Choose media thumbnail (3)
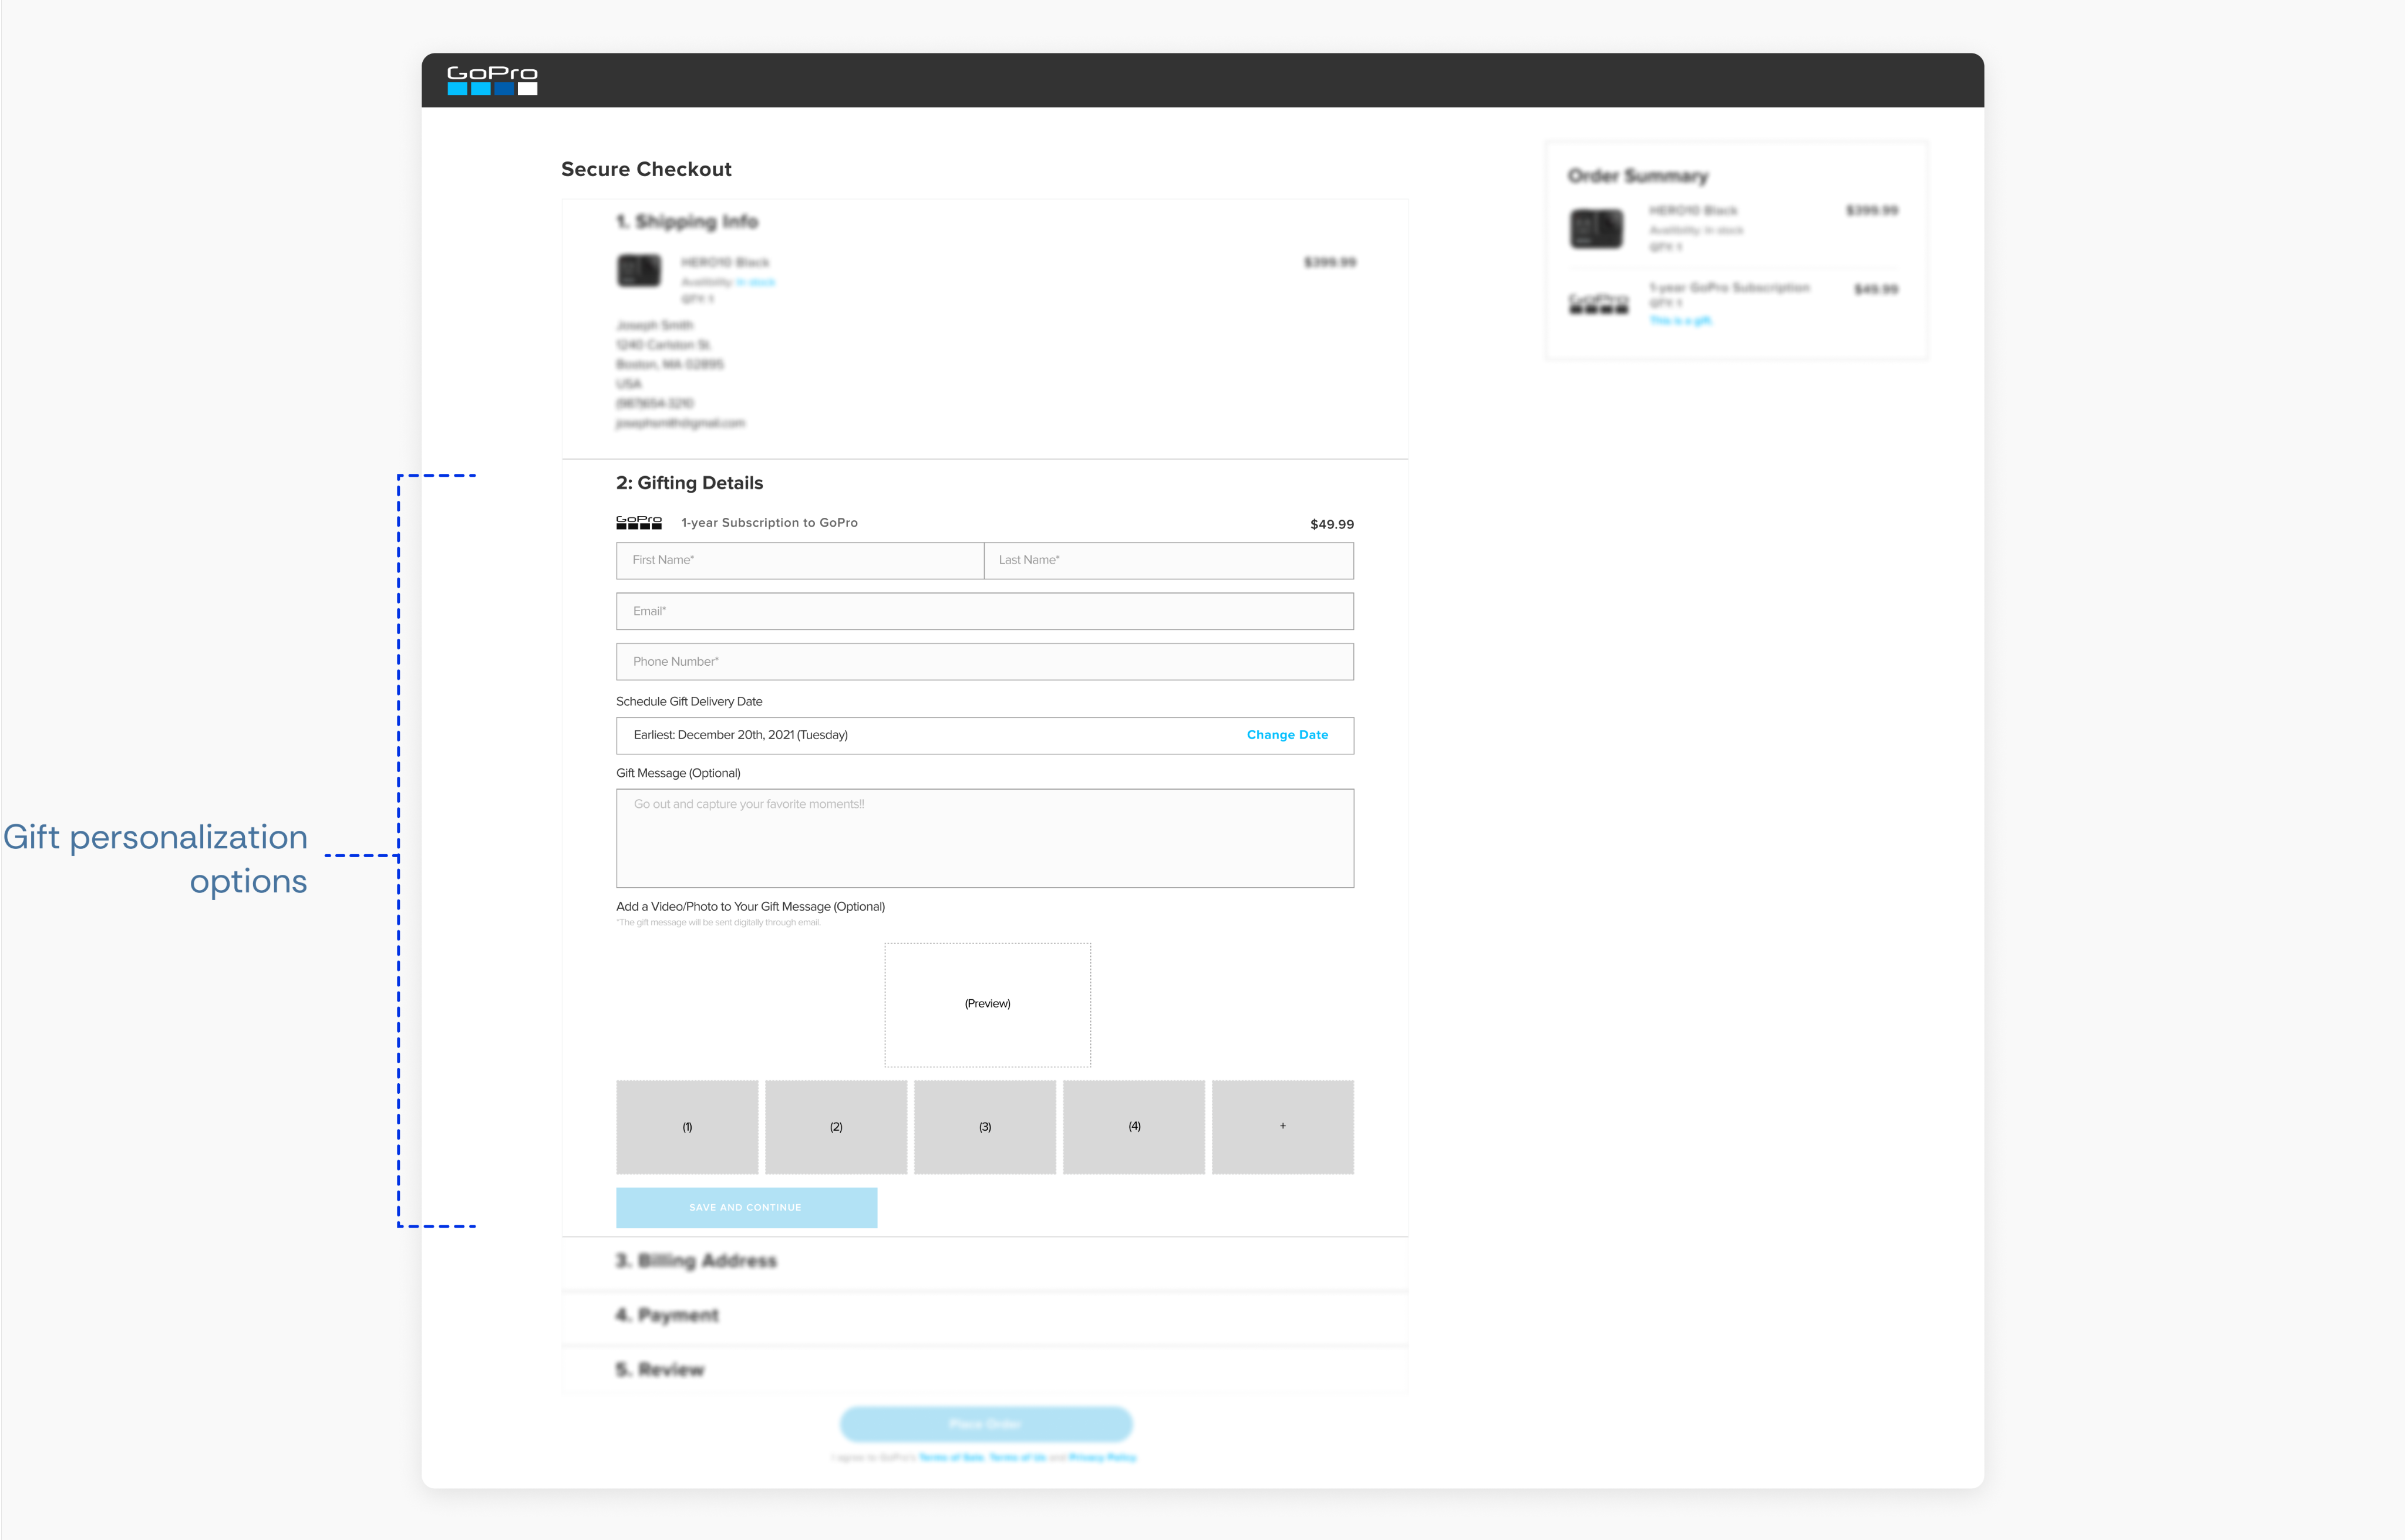Screen dimensions: 2405x1540 click(x=985, y=1127)
